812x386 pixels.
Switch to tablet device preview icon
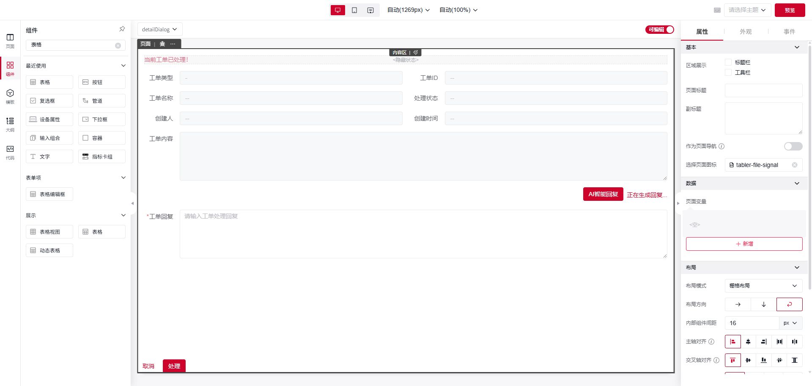point(354,10)
